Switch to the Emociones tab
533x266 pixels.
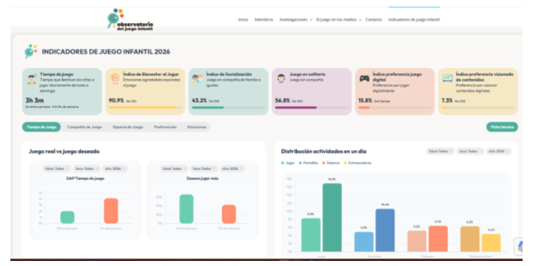coord(197,127)
